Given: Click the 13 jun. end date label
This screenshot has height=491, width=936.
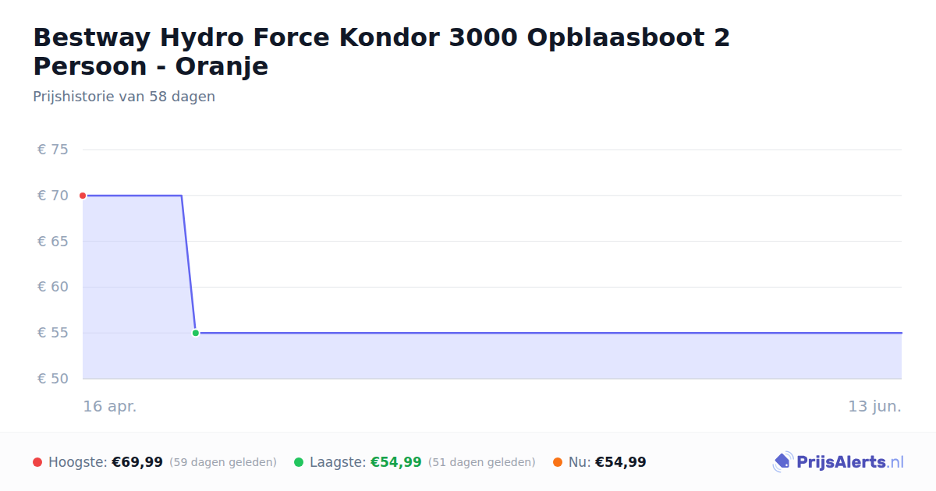Looking at the screenshot, I should (x=875, y=407).
